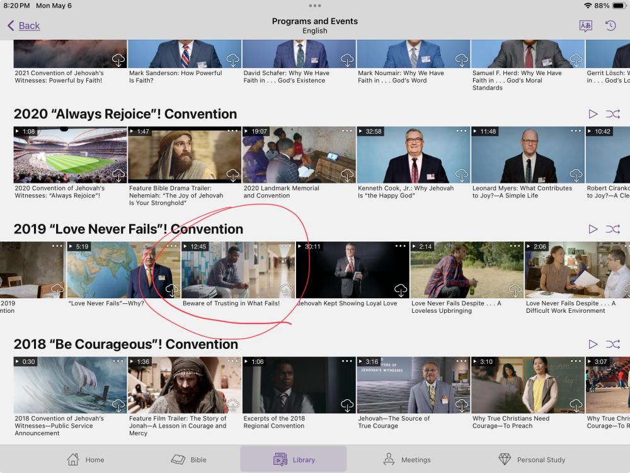Download "Beware of Trusting in What Fails!"
630x473 pixels.
click(286, 289)
